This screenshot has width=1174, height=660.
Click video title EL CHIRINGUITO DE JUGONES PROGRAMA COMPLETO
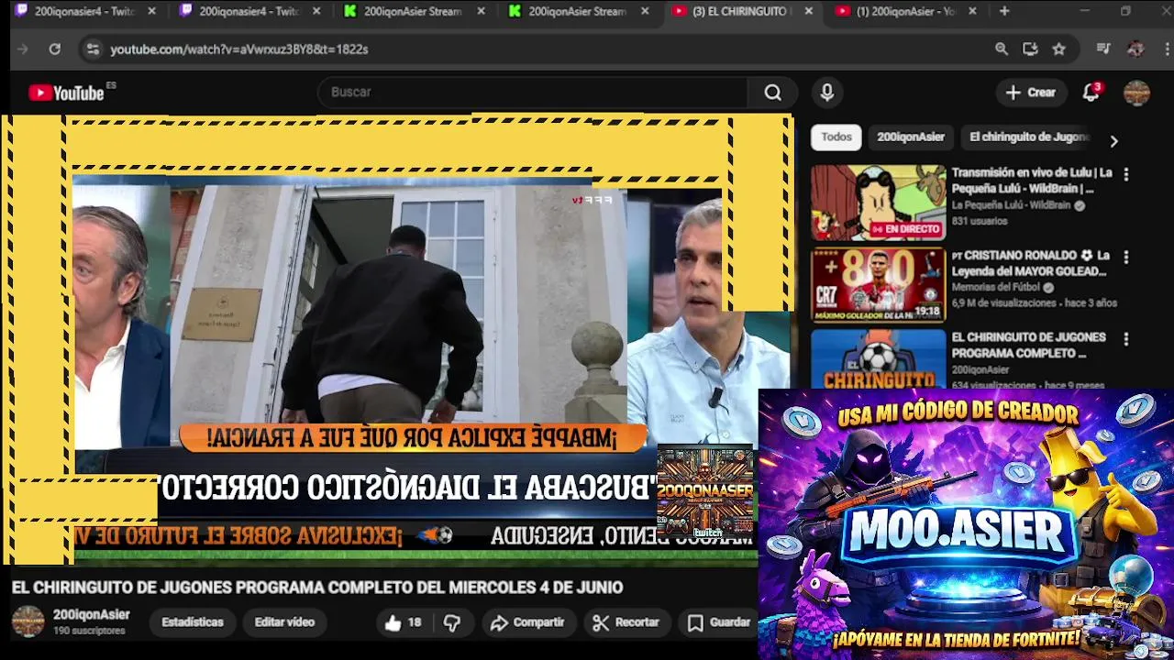click(317, 588)
